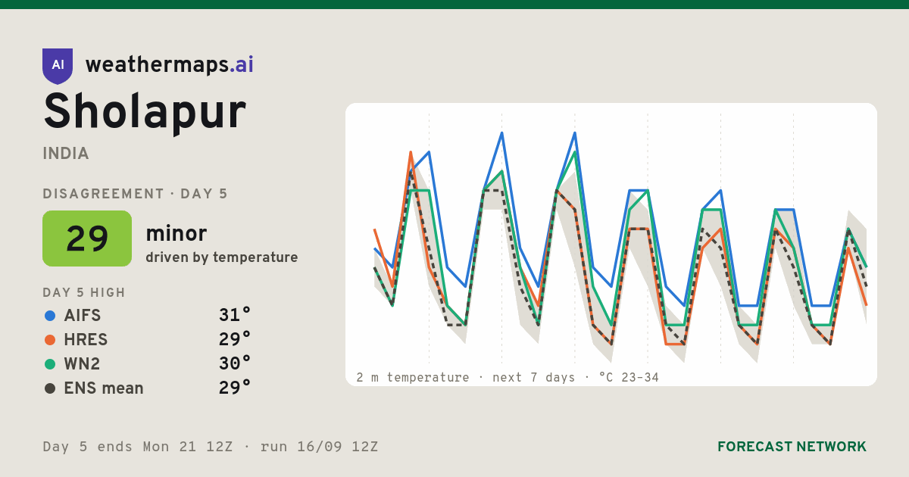
Task: Click the ENS mean 29° value
Action: coord(235,388)
